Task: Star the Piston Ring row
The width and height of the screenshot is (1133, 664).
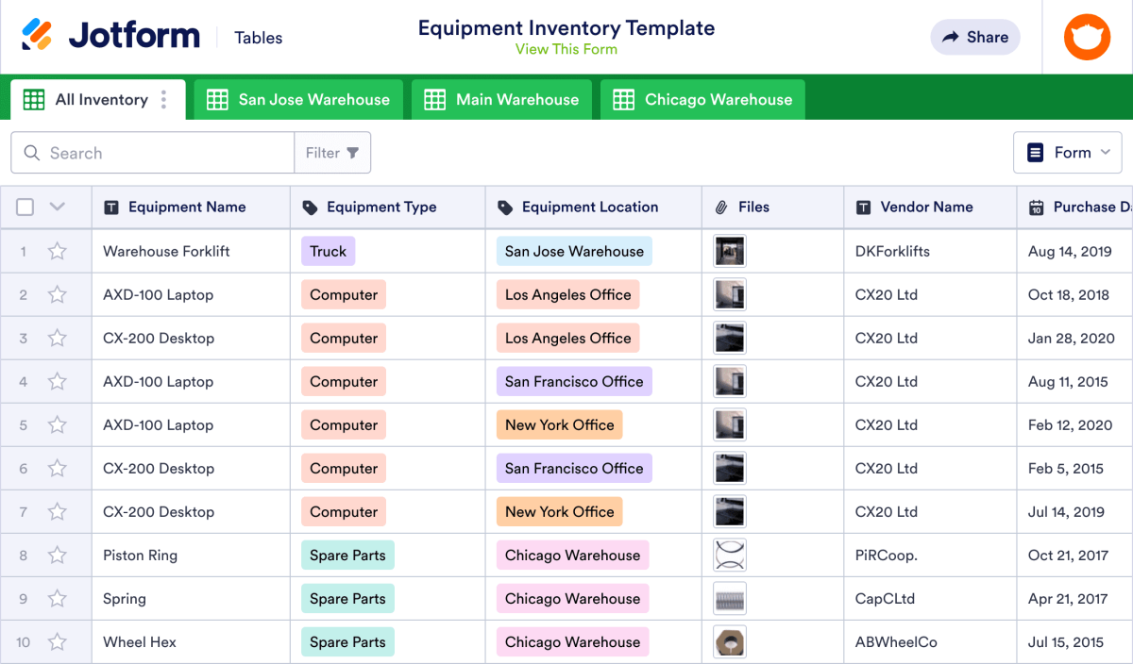Action: pyautogui.click(x=57, y=555)
